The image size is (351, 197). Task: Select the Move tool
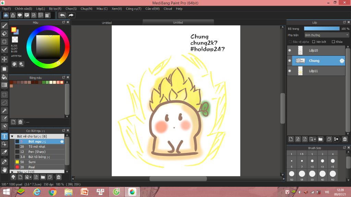4,59
